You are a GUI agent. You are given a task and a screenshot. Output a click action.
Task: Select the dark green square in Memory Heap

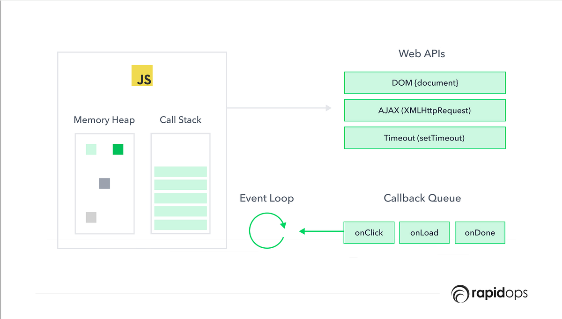pos(117,149)
